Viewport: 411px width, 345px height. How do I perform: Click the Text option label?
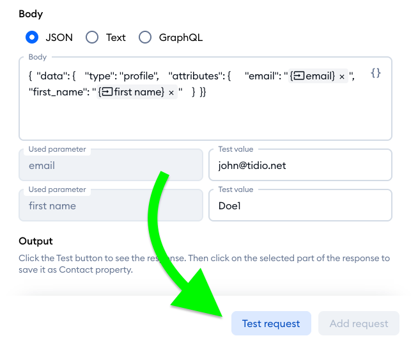click(x=116, y=37)
